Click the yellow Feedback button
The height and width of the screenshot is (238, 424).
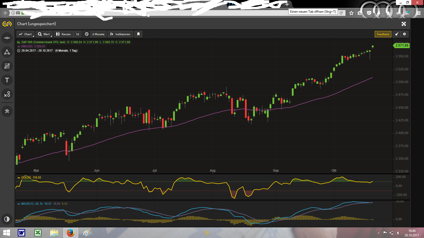(383, 34)
